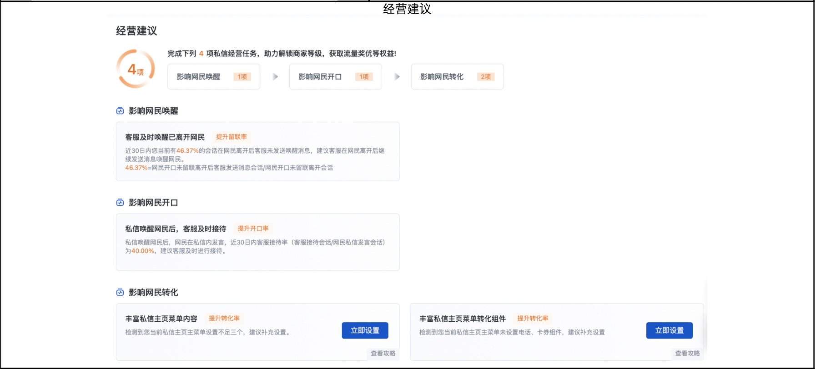Click 立即设置 for 丰富私信主页菜单内容
Screen dimensions: 816x369
(x=365, y=330)
